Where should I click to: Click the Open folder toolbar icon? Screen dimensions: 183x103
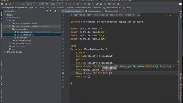[x=2, y=4]
